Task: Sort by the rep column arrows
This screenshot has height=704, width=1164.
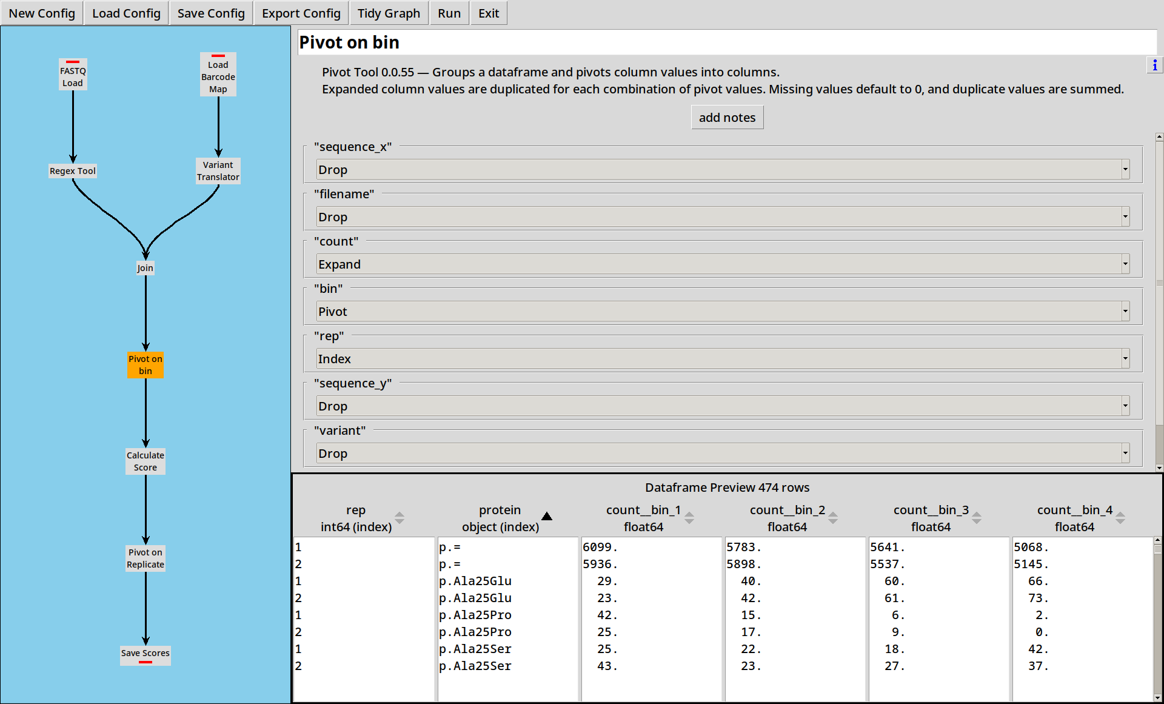Action: tap(400, 518)
